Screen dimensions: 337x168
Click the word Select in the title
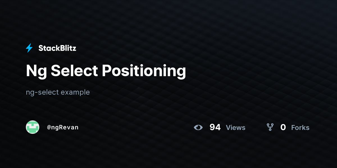click(x=74, y=71)
